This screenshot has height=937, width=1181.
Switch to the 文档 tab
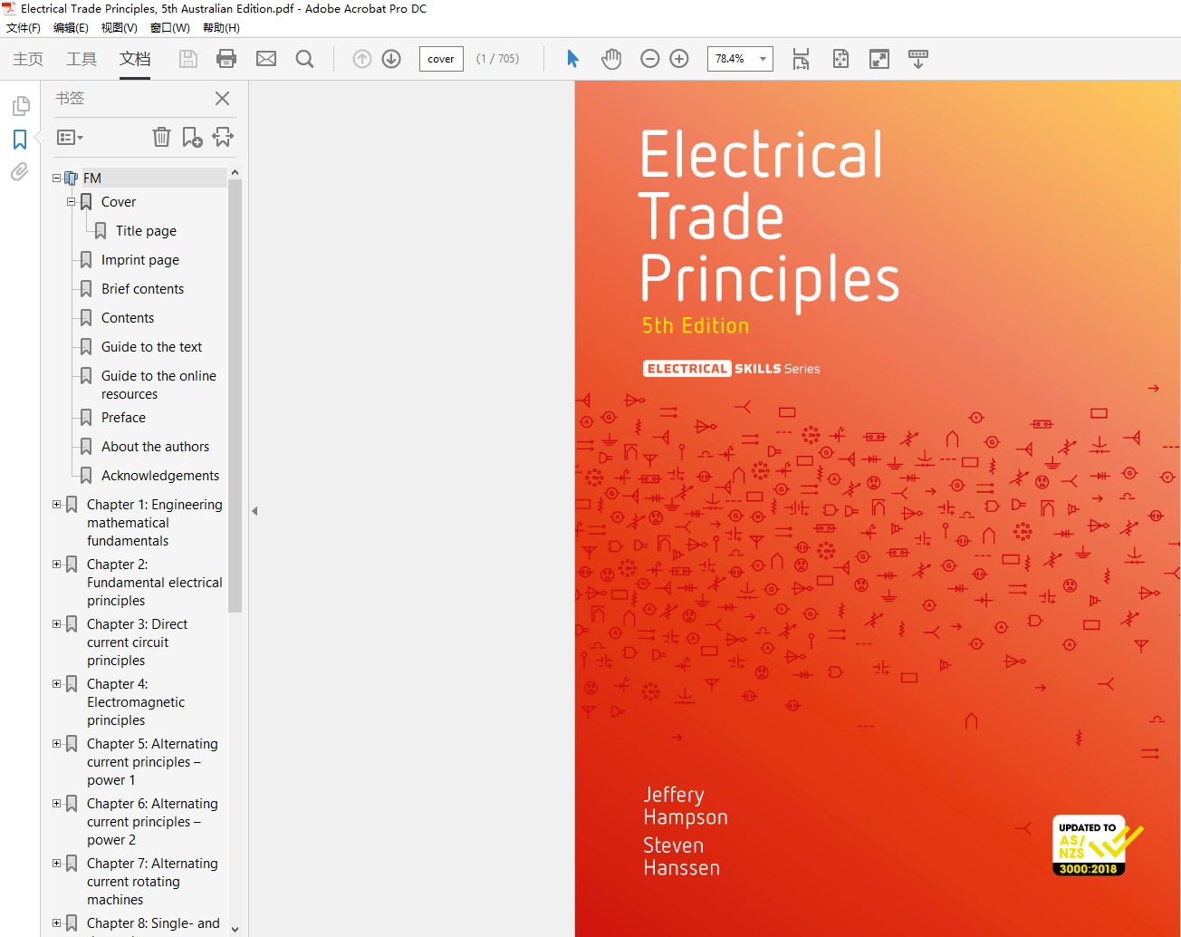(135, 59)
